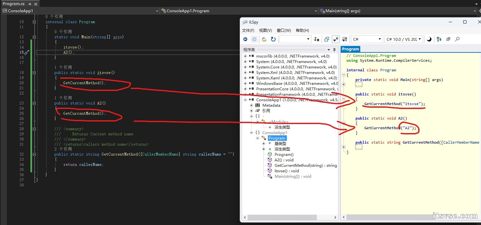Toggle ILSpy show private and internal members
Image resolution: width=481 pixels, height=225 pixels.
[336, 39]
